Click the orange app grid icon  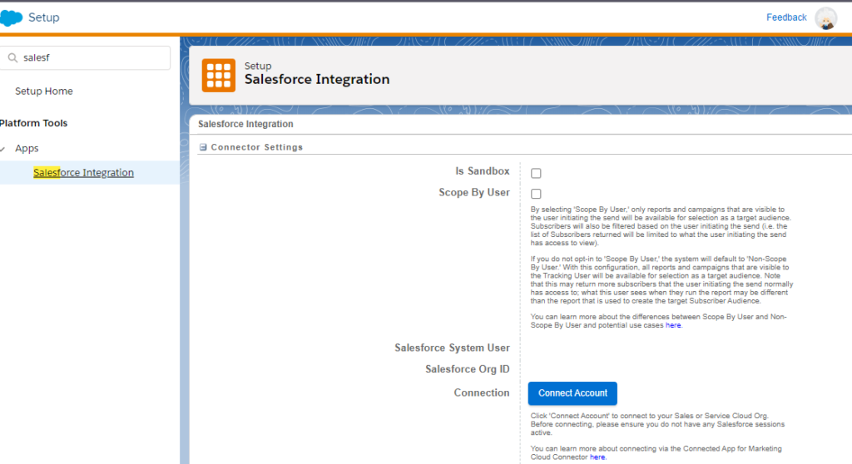(x=219, y=76)
